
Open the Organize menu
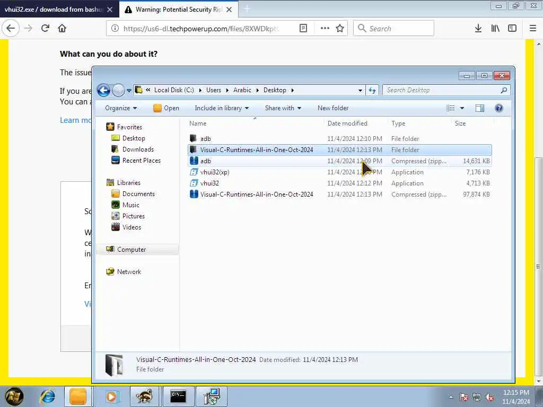pos(121,108)
